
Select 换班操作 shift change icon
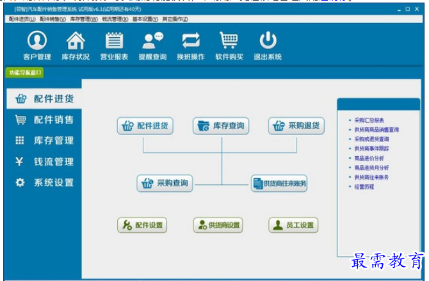click(x=191, y=45)
